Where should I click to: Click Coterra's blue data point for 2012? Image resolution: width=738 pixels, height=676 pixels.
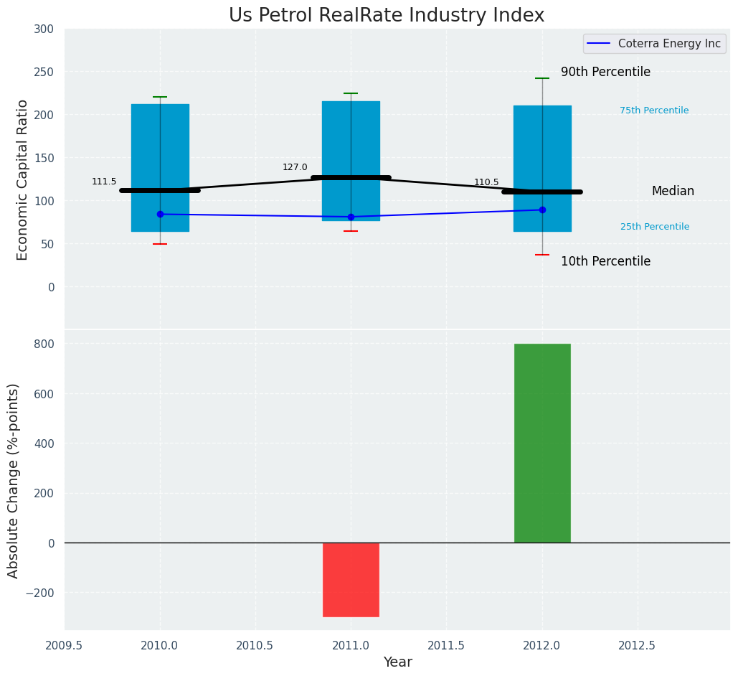click(542, 210)
